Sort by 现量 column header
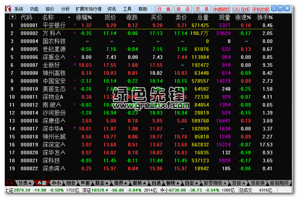 click(x=225, y=17)
